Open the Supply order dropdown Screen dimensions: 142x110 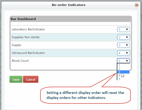click(123, 45)
